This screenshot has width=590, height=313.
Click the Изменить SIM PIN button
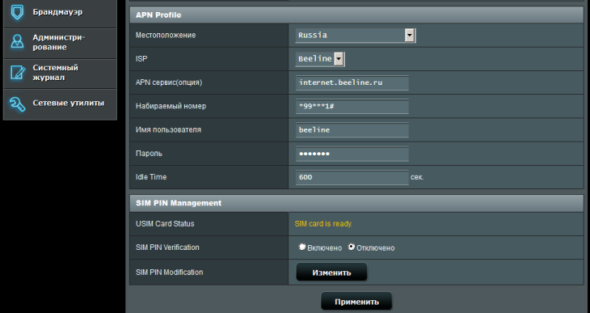pyautogui.click(x=331, y=273)
